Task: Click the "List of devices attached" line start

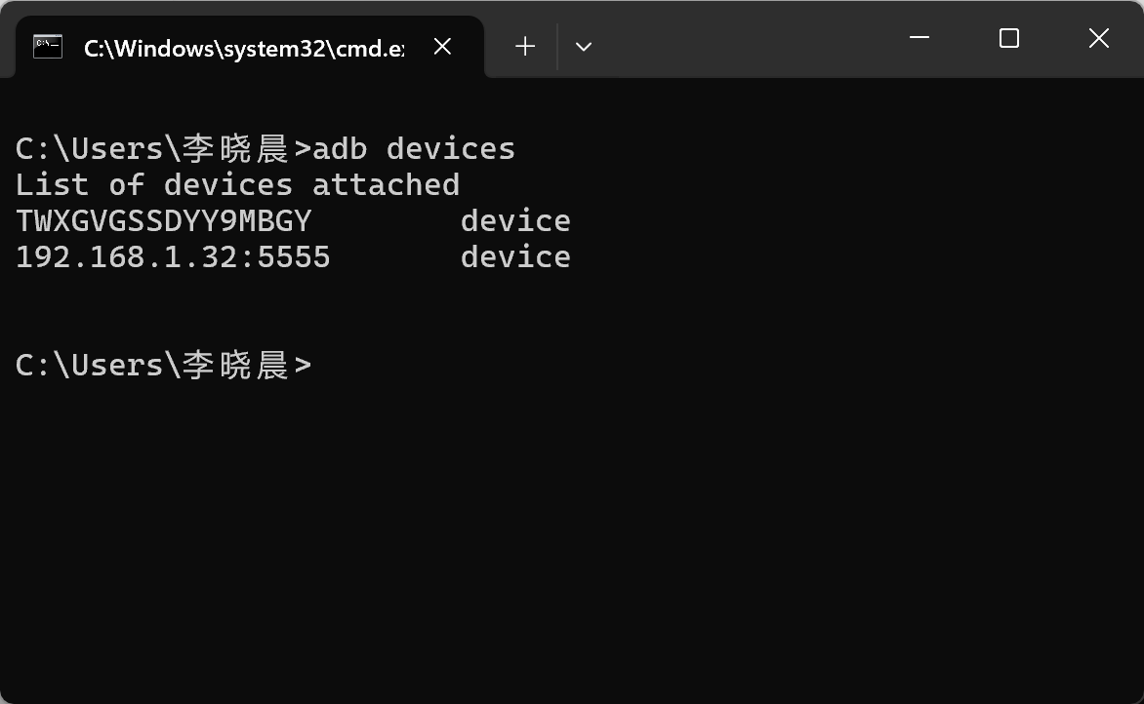Action: (51, 185)
